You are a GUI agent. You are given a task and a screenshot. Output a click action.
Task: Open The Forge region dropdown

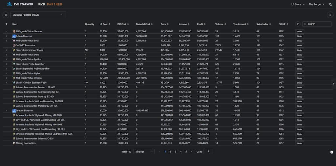point(317,4)
